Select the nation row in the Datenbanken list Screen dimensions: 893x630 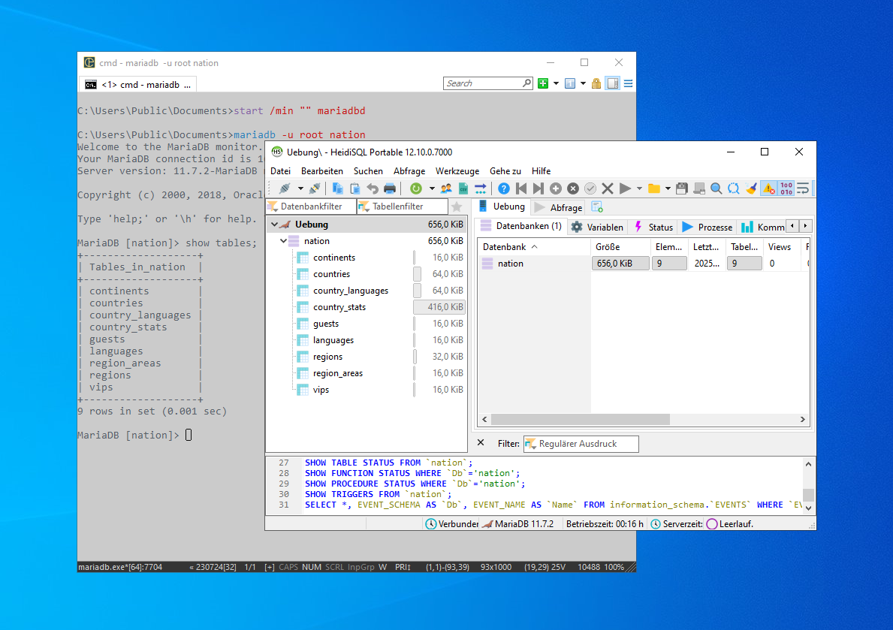click(644, 263)
